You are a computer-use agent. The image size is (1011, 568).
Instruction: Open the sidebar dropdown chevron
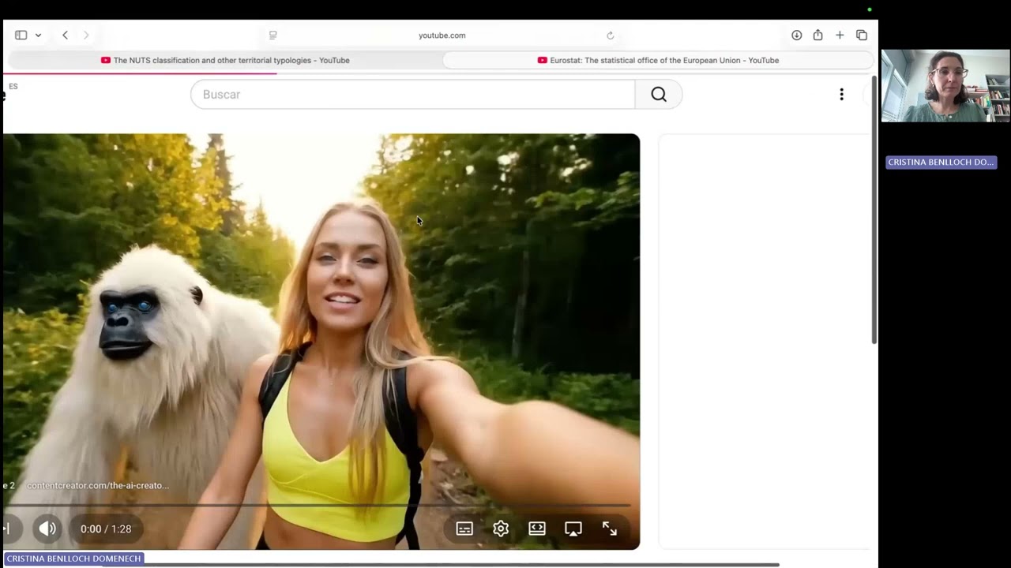[38, 35]
